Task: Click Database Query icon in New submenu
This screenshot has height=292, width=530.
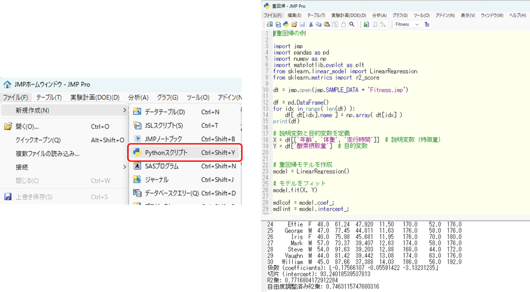Action: (x=137, y=193)
